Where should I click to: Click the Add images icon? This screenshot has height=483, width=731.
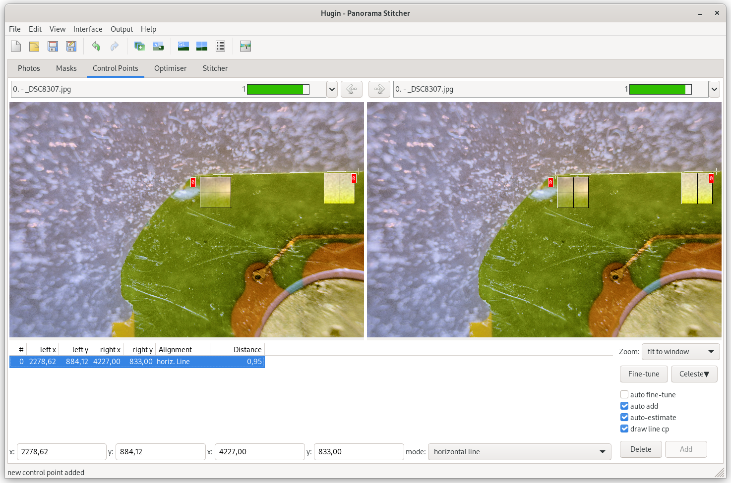click(x=140, y=47)
